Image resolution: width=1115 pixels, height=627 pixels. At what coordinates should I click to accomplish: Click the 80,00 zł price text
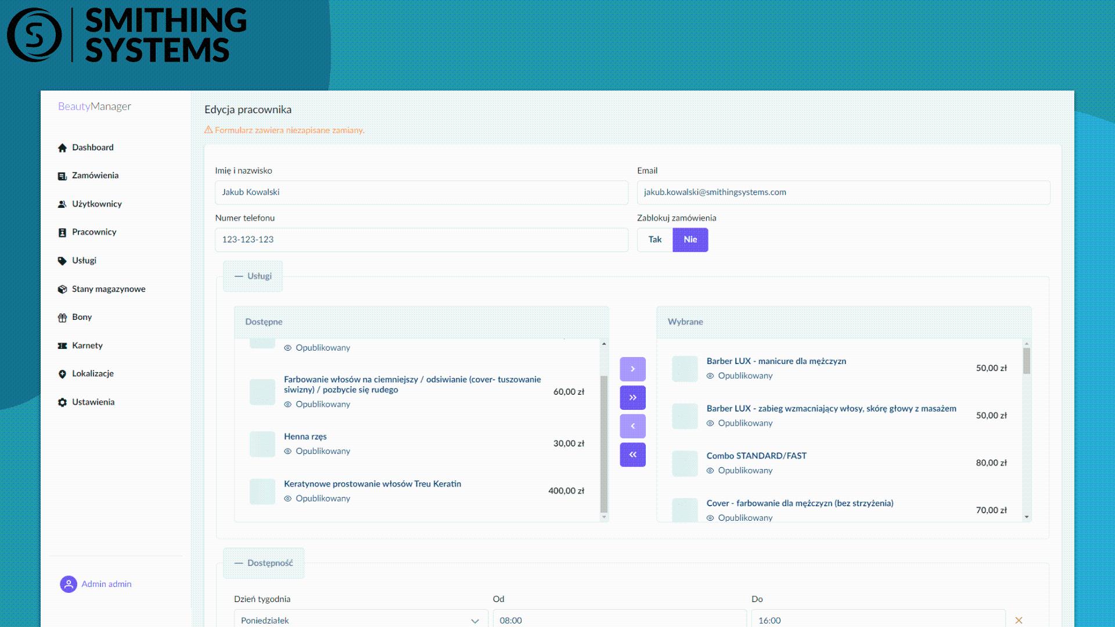991,463
